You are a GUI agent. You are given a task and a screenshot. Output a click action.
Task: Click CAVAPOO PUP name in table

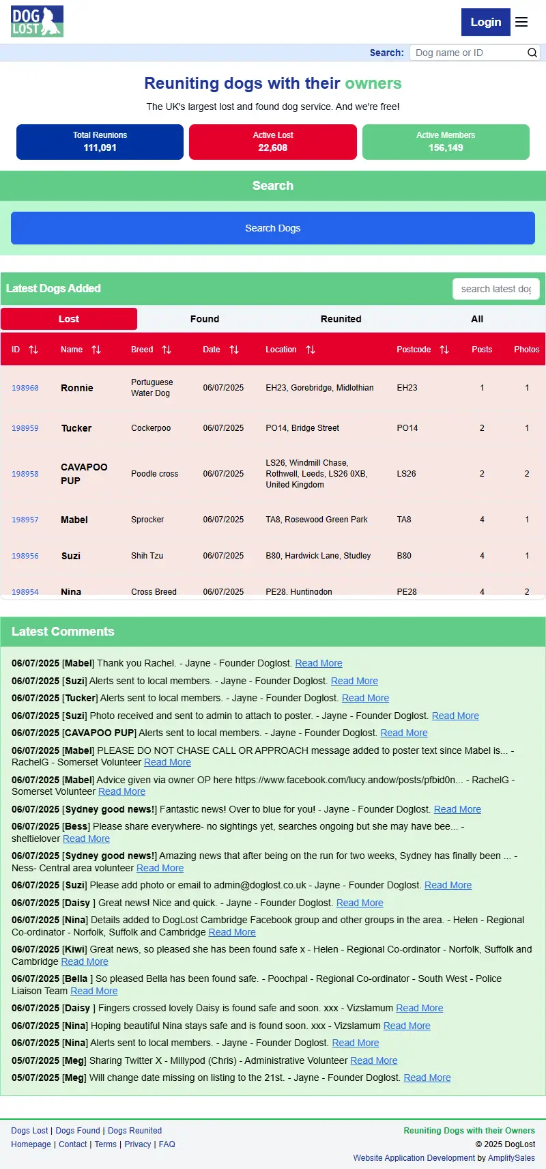click(84, 474)
